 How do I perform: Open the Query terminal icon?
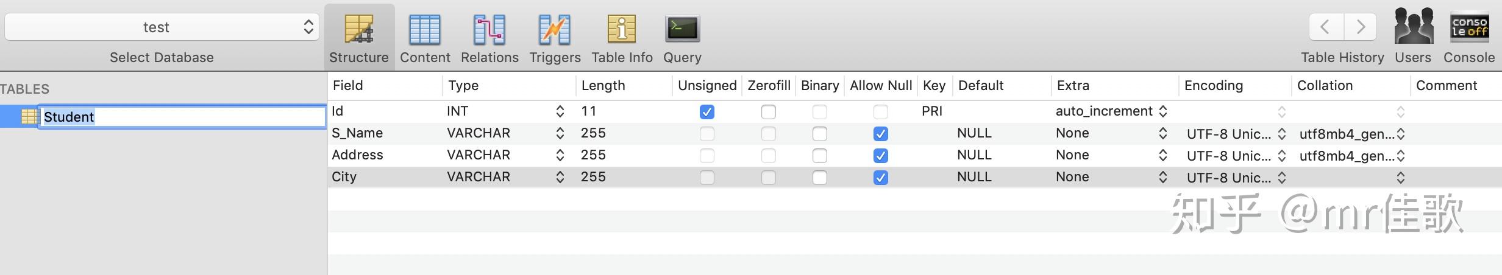pyautogui.click(x=682, y=29)
